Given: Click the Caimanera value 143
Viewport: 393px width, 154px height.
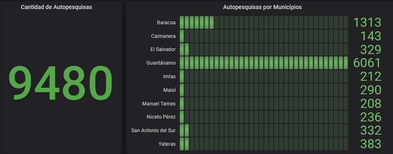Looking at the screenshot, I should 371,36.
